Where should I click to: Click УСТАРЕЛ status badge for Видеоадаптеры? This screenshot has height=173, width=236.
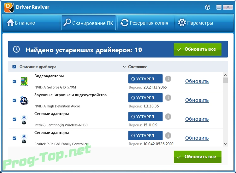coord(145,79)
